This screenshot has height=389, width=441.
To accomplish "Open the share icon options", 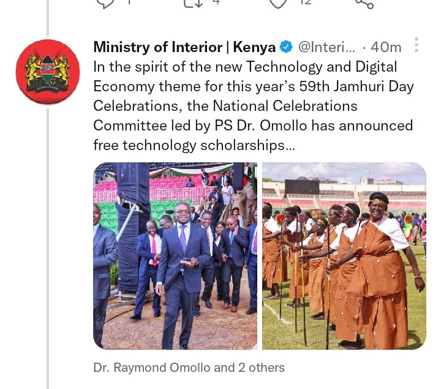I will [364, 4].
